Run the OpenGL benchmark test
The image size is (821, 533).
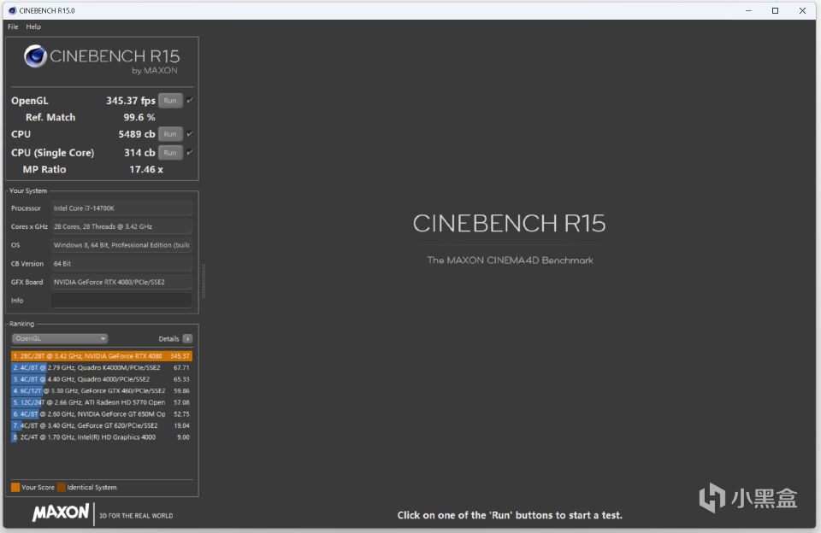pyautogui.click(x=170, y=101)
